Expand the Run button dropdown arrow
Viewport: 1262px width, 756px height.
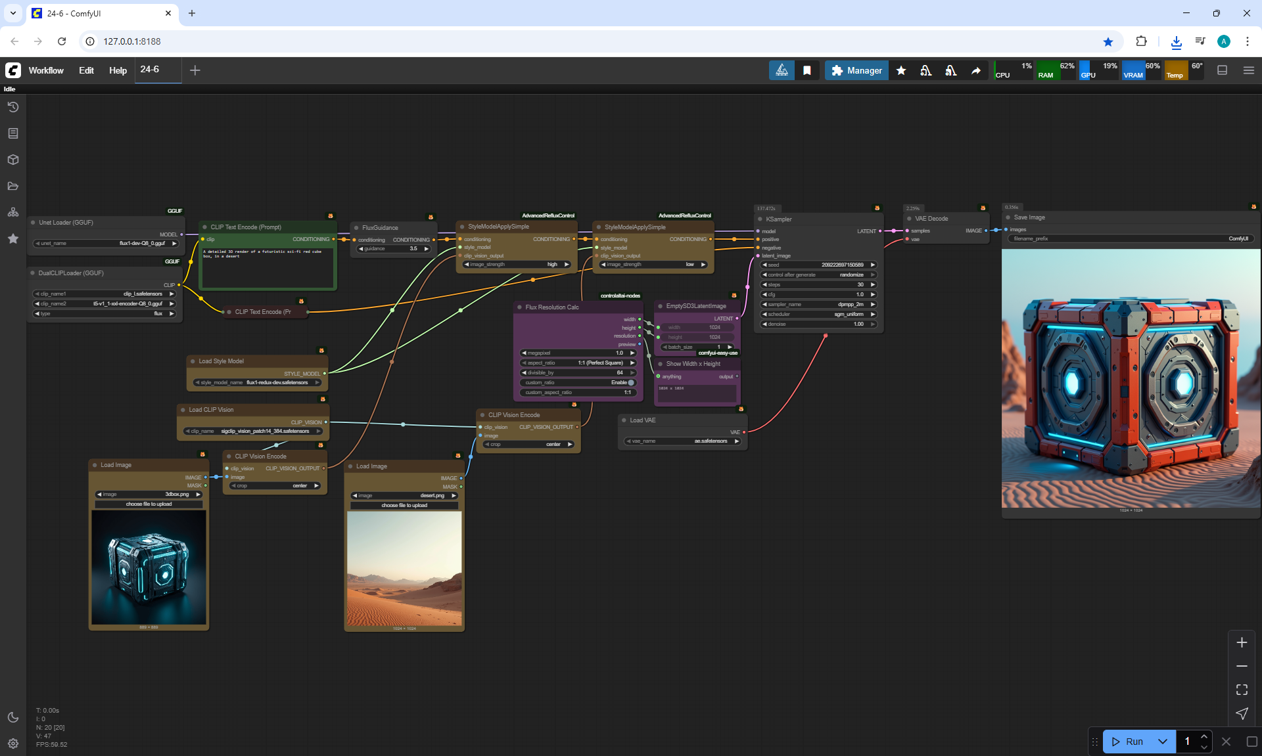point(1162,742)
